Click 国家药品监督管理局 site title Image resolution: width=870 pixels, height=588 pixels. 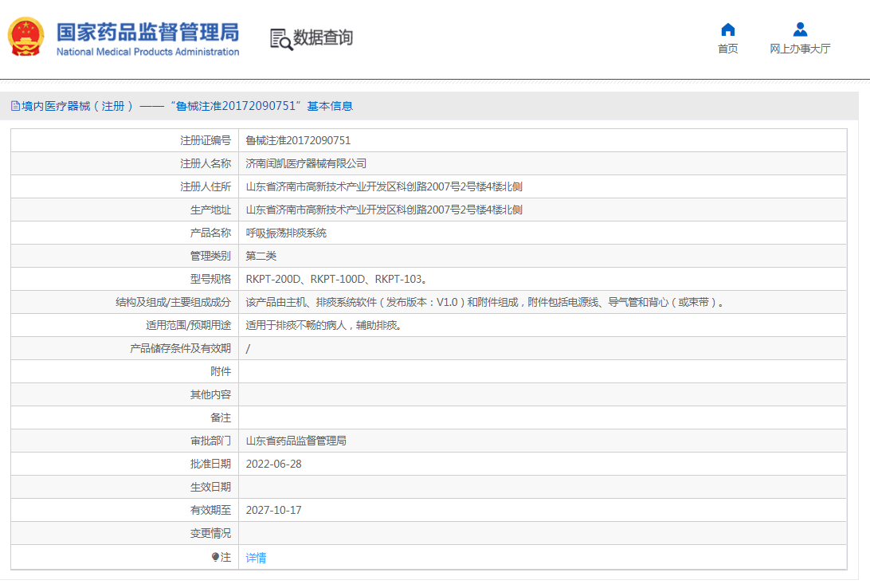[147, 32]
